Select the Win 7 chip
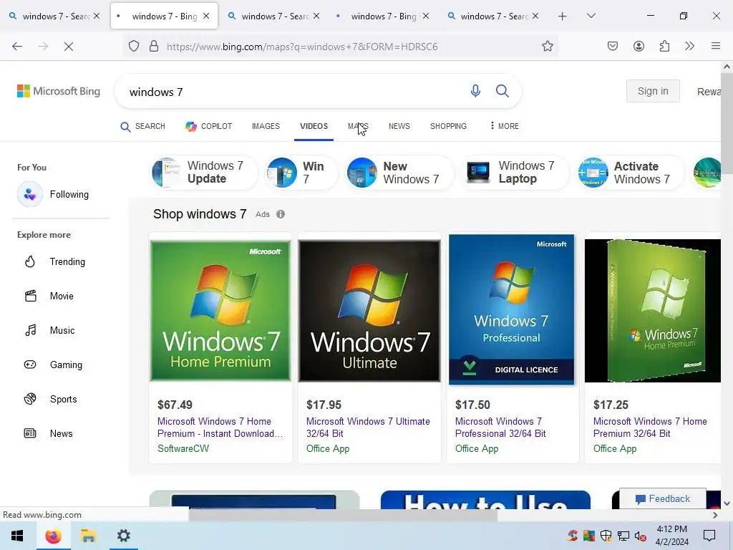733x550 pixels. click(301, 173)
